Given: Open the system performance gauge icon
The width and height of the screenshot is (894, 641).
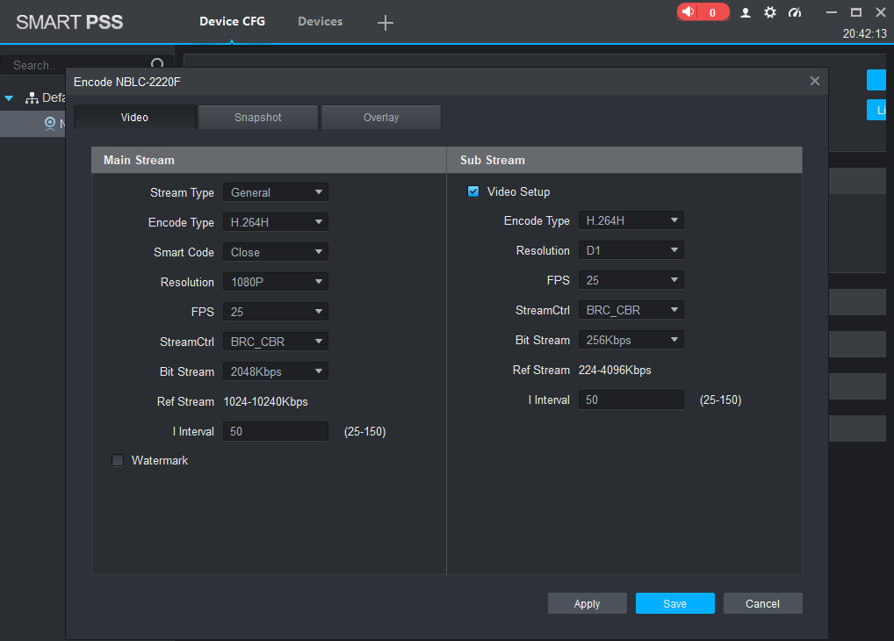Looking at the screenshot, I should (x=795, y=12).
